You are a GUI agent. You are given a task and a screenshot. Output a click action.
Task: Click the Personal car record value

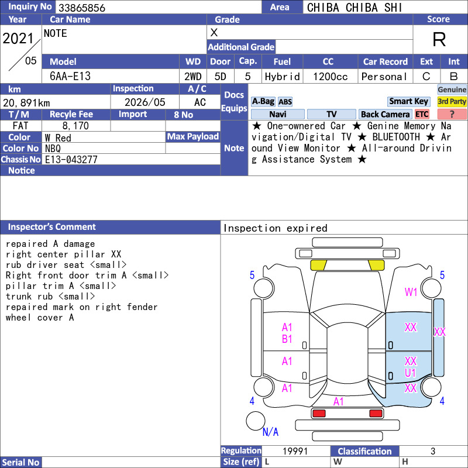click(384, 77)
